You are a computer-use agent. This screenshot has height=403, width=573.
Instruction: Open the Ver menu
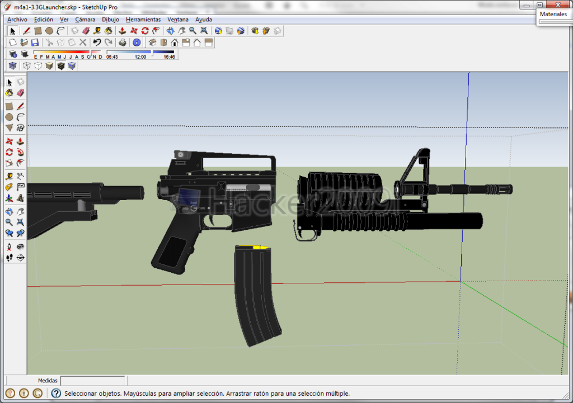coord(64,20)
